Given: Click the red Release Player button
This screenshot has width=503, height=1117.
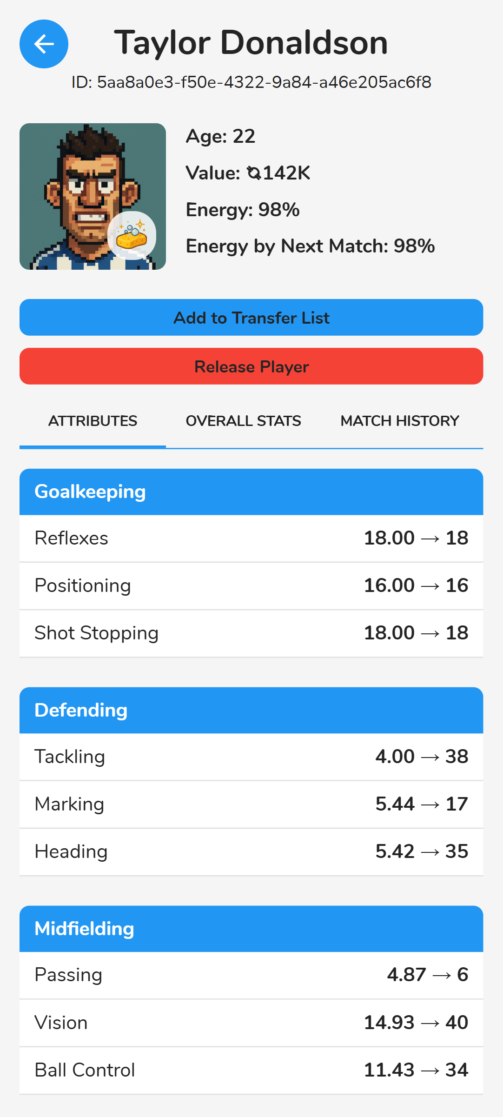Looking at the screenshot, I should (x=251, y=366).
